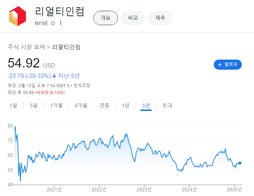Show the 5일 chart range
This screenshot has width=254, height=196.
34,106
